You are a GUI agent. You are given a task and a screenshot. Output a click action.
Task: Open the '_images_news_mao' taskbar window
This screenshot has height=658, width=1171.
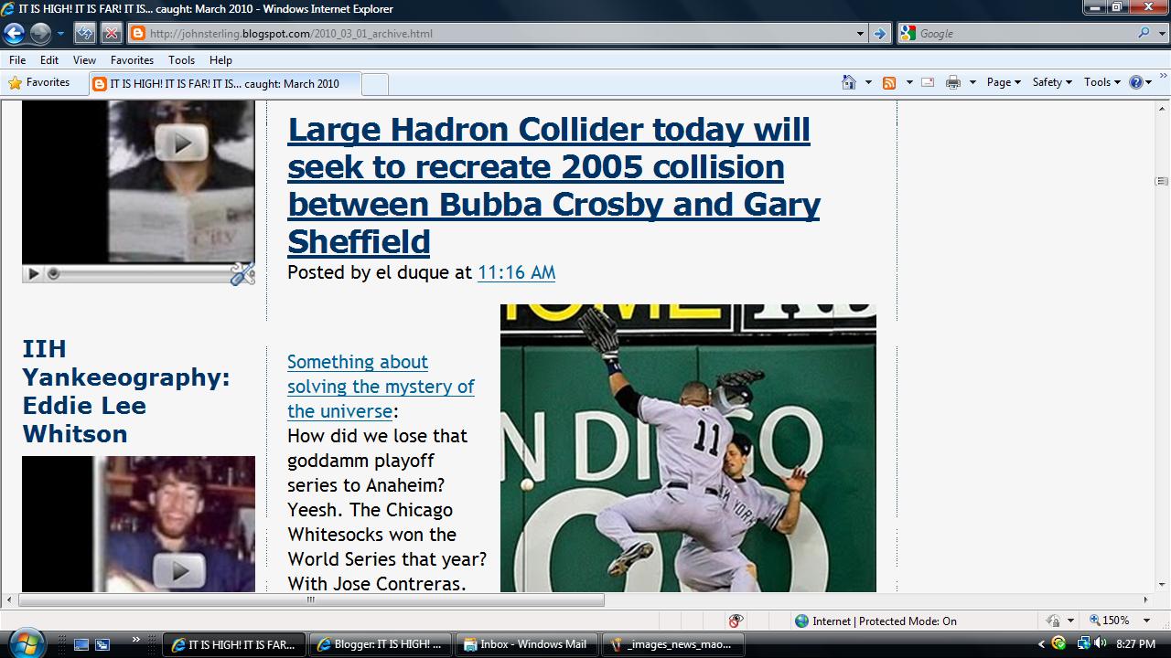(672, 644)
